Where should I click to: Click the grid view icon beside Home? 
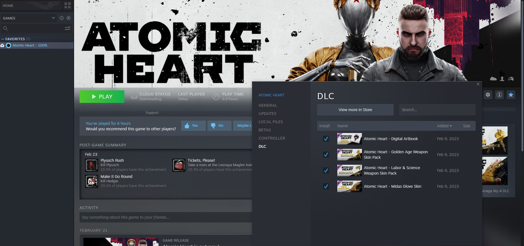pyautogui.click(x=68, y=5)
